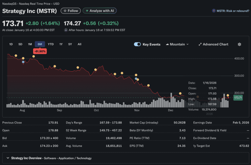Click the star icon in Follow button

click(x=65, y=11)
